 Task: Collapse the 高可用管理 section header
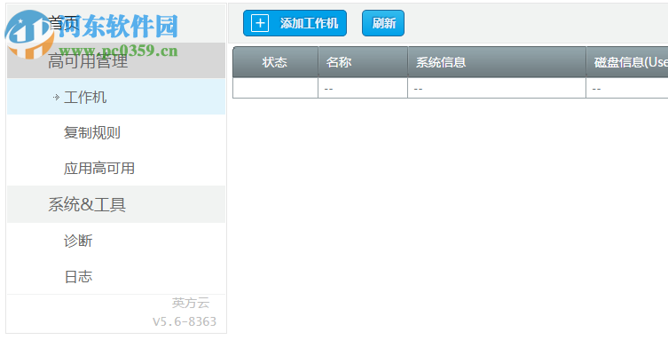116,60
